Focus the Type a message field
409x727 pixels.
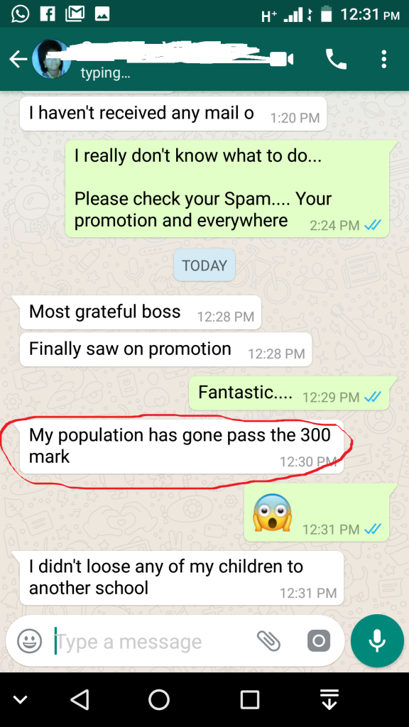coord(153,642)
